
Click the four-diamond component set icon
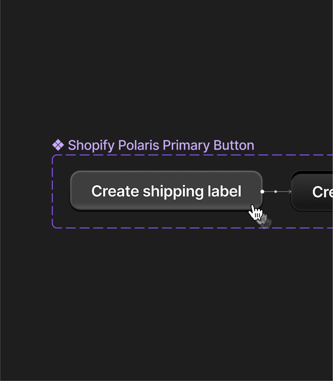(x=58, y=145)
